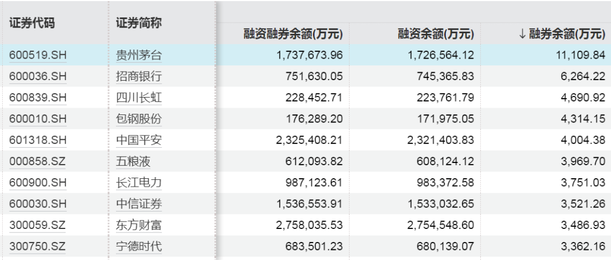
Task: Open stock code 600519.SH link
Action: tap(37, 55)
